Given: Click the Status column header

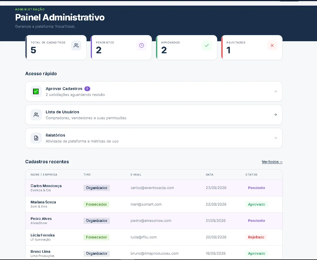Looking at the screenshot, I should pyautogui.click(x=251, y=175).
